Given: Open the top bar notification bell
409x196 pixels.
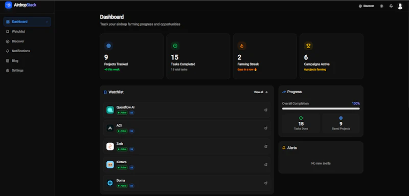Looking at the screenshot, I should point(391,6).
